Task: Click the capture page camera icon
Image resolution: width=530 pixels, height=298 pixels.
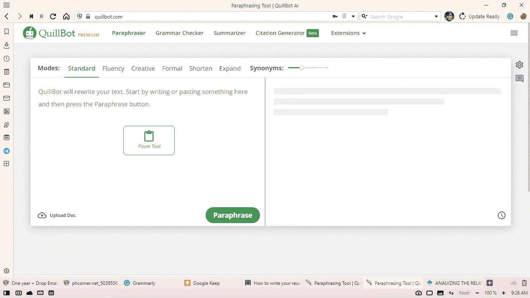Action: pyautogui.click(x=419, y=293)
